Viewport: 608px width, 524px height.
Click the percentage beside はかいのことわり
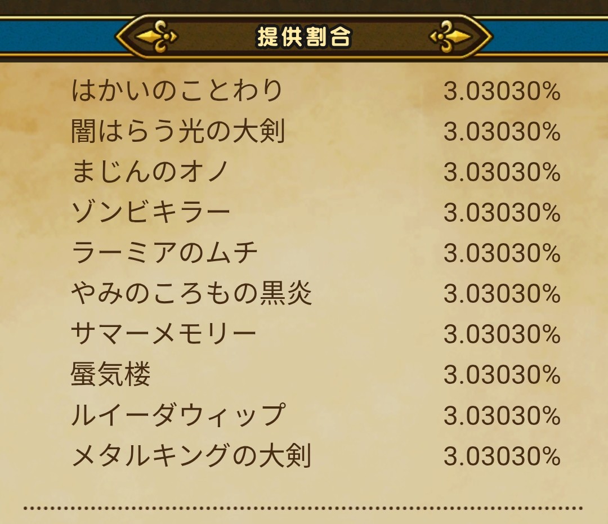tap(502, 92)
